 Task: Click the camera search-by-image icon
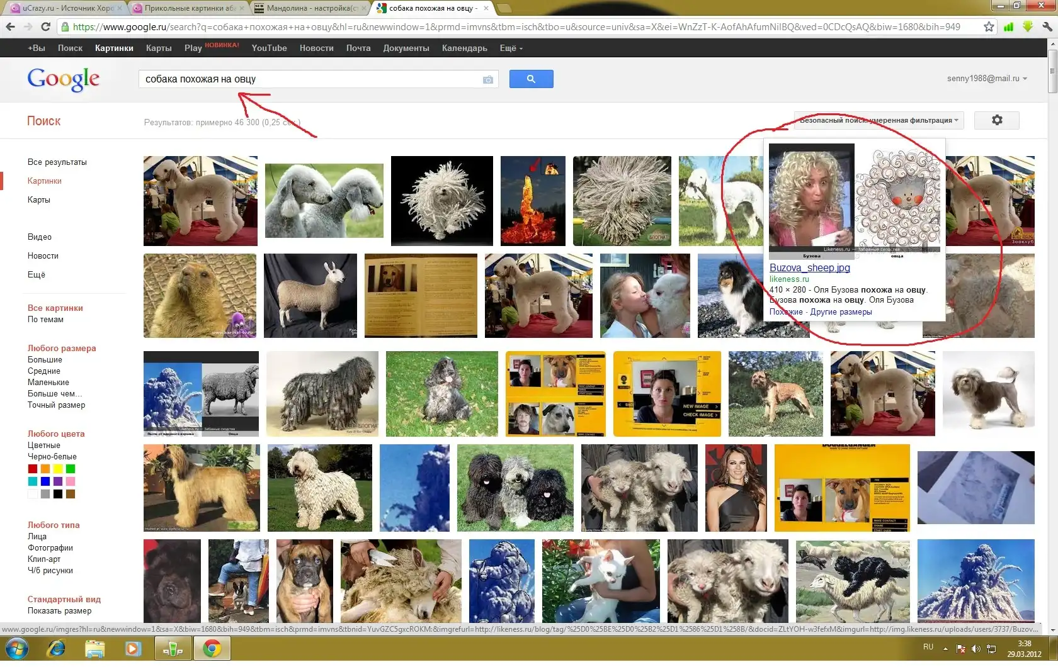point(487,79)
